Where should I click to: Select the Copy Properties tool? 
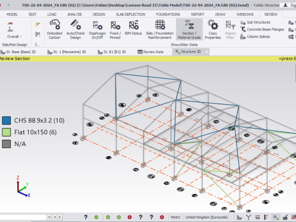click(213, 29)
